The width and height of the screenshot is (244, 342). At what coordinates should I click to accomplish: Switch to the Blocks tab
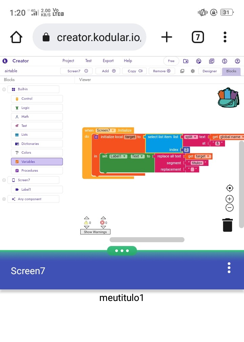point(231,71)
